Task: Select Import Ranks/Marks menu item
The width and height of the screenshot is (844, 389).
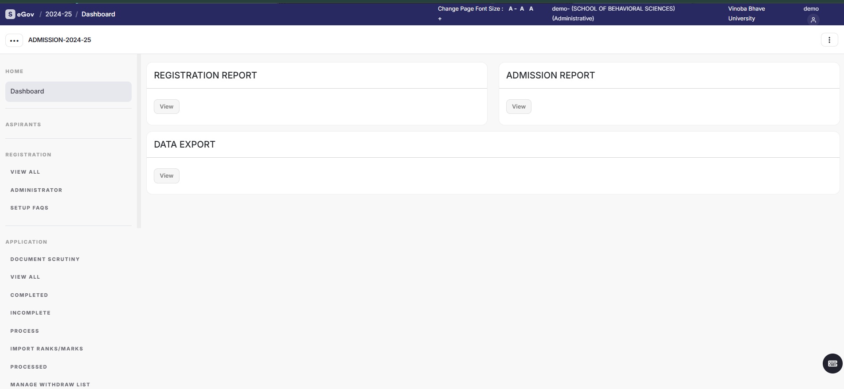Action: [x=47, y=349]
